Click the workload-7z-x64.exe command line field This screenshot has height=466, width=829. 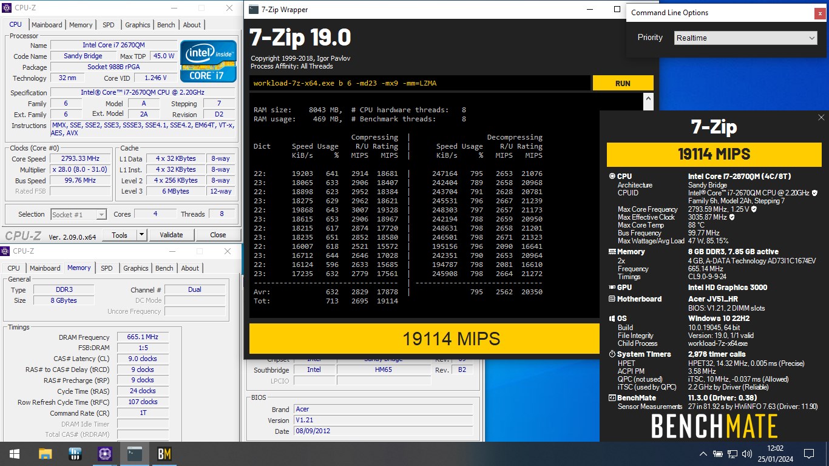pos(420,83)
